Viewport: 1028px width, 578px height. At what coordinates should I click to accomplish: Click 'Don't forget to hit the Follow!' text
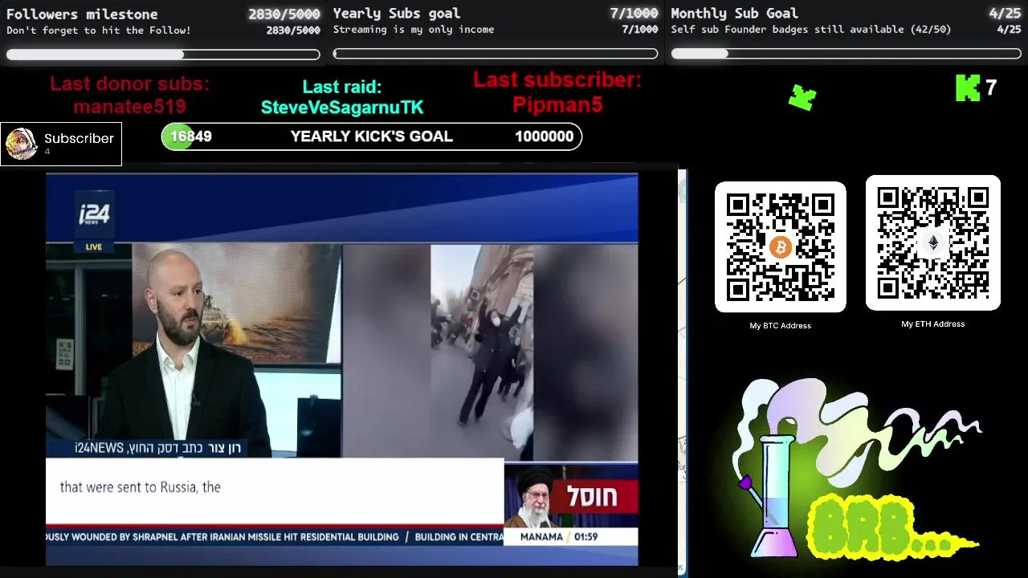pos(99,31)
